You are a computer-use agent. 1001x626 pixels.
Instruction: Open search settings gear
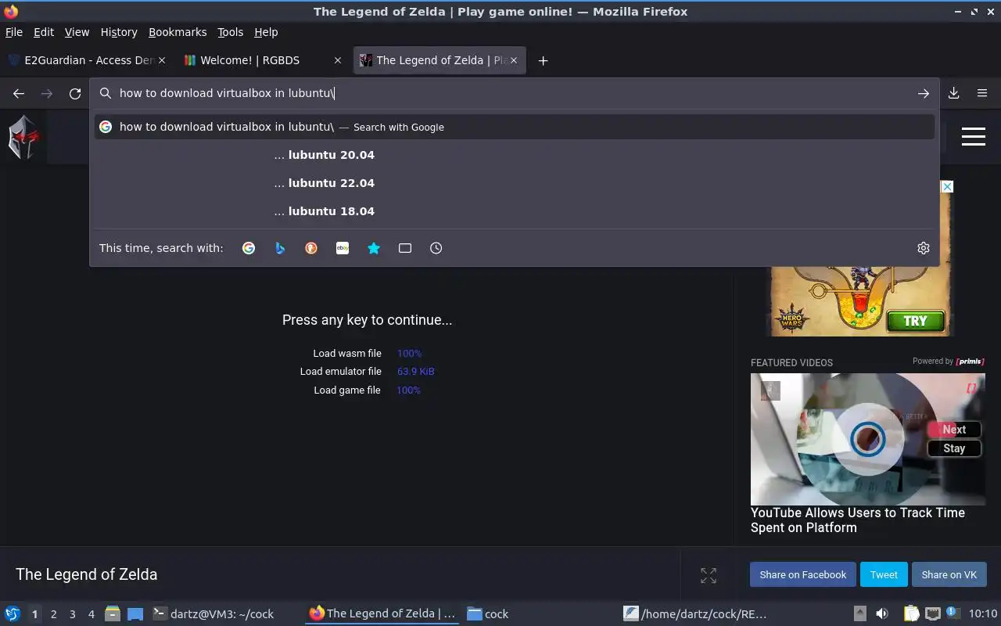click(x=924, y=248)
